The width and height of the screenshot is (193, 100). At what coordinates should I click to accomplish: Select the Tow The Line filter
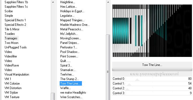(71, 84)
